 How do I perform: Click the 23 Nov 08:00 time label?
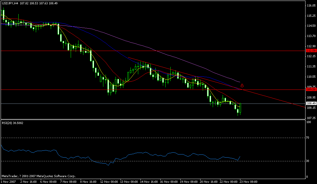[249, 182]
